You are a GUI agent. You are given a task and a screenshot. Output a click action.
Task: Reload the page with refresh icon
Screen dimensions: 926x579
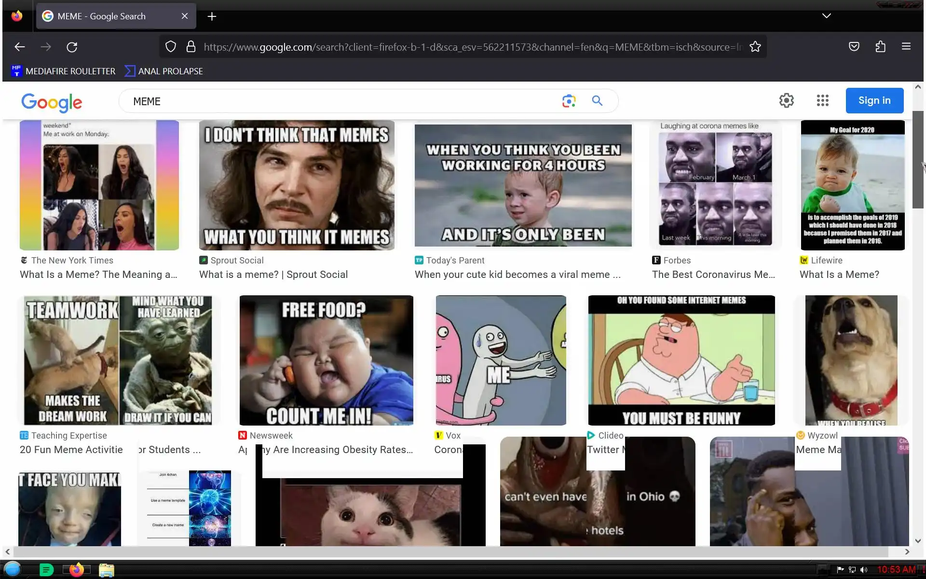72,47
